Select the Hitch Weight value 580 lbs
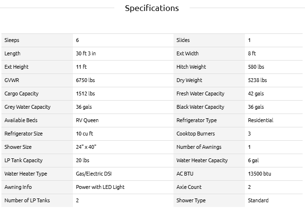Viewport: 305px width, 218px height. (x=257, y=67)
